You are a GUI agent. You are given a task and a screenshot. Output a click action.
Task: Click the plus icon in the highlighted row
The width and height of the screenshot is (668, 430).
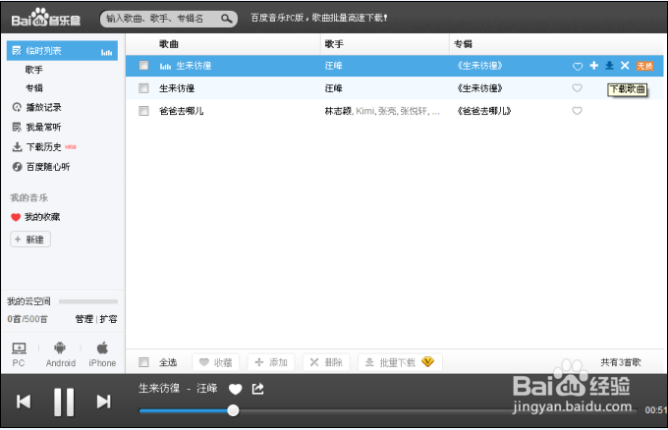tap(594, 65)
